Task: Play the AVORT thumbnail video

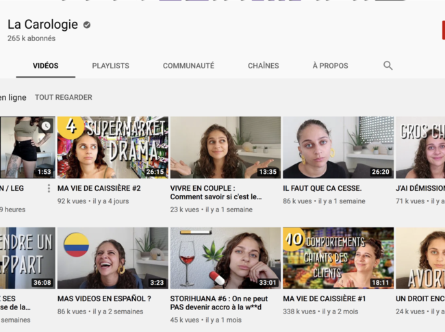Action: coord(420,258)
